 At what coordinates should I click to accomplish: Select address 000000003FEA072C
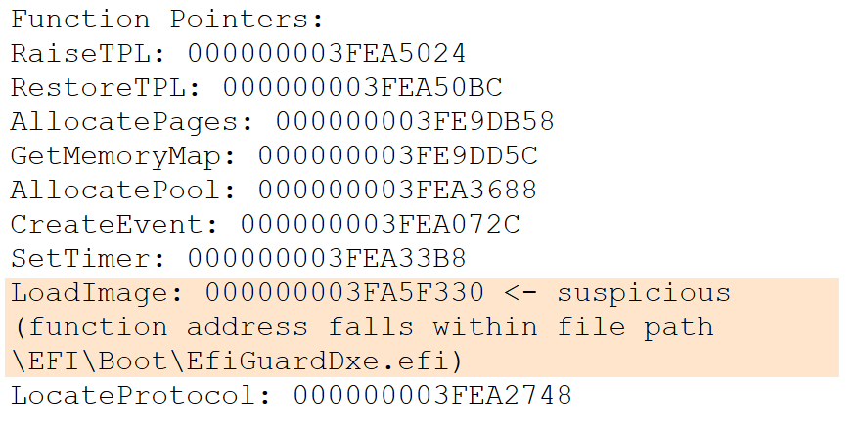[x=380, y=225]
